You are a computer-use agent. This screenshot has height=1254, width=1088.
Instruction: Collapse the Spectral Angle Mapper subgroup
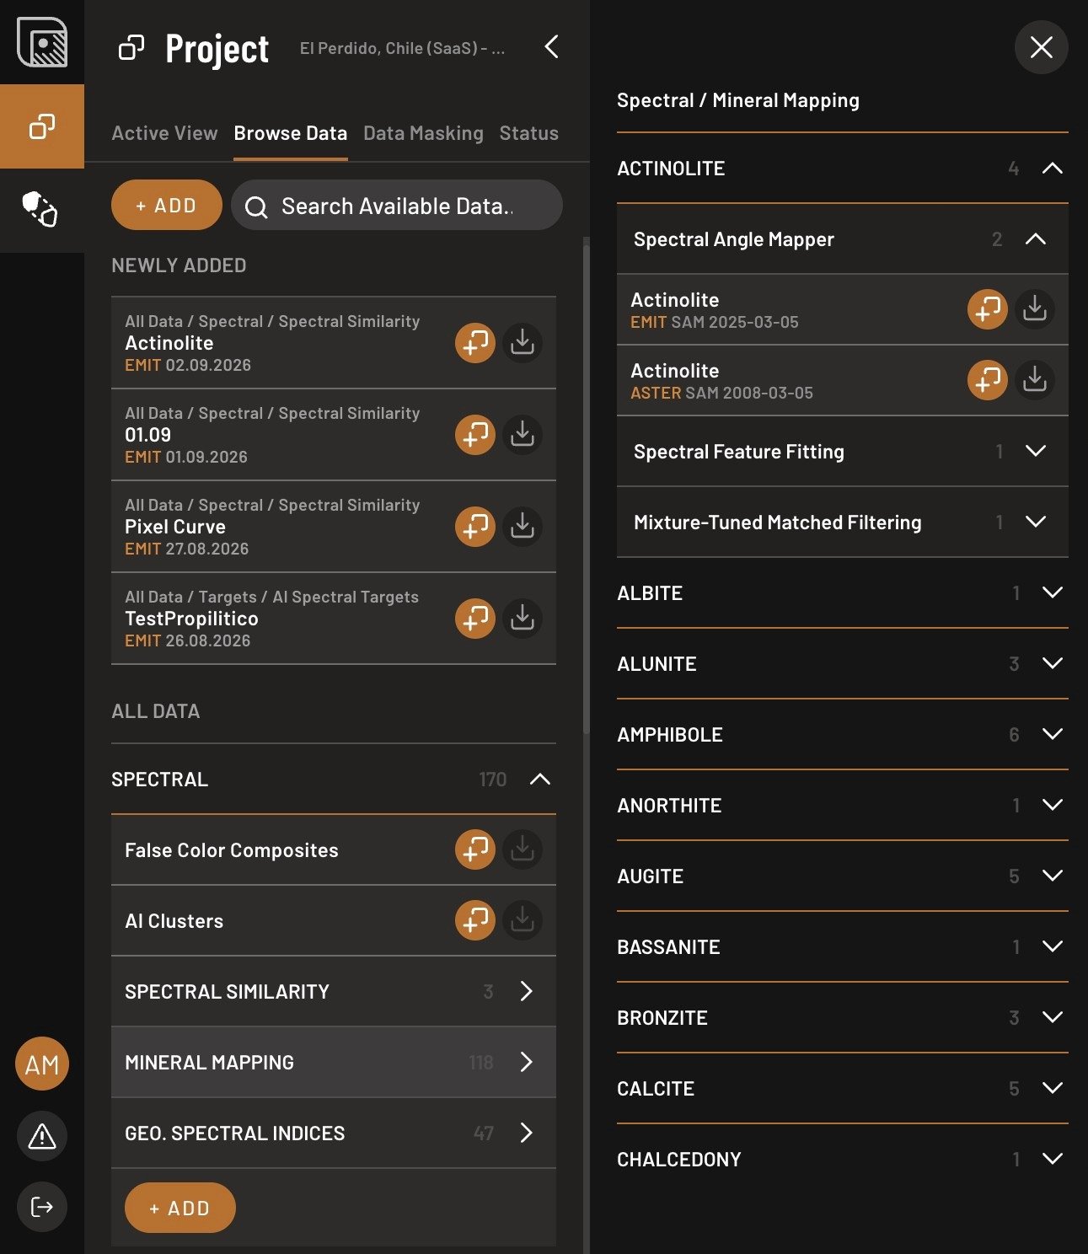click(1036, 239)
